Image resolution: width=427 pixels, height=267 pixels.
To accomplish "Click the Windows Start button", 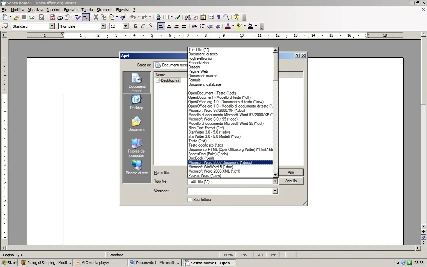I will [x=9, y=263].
